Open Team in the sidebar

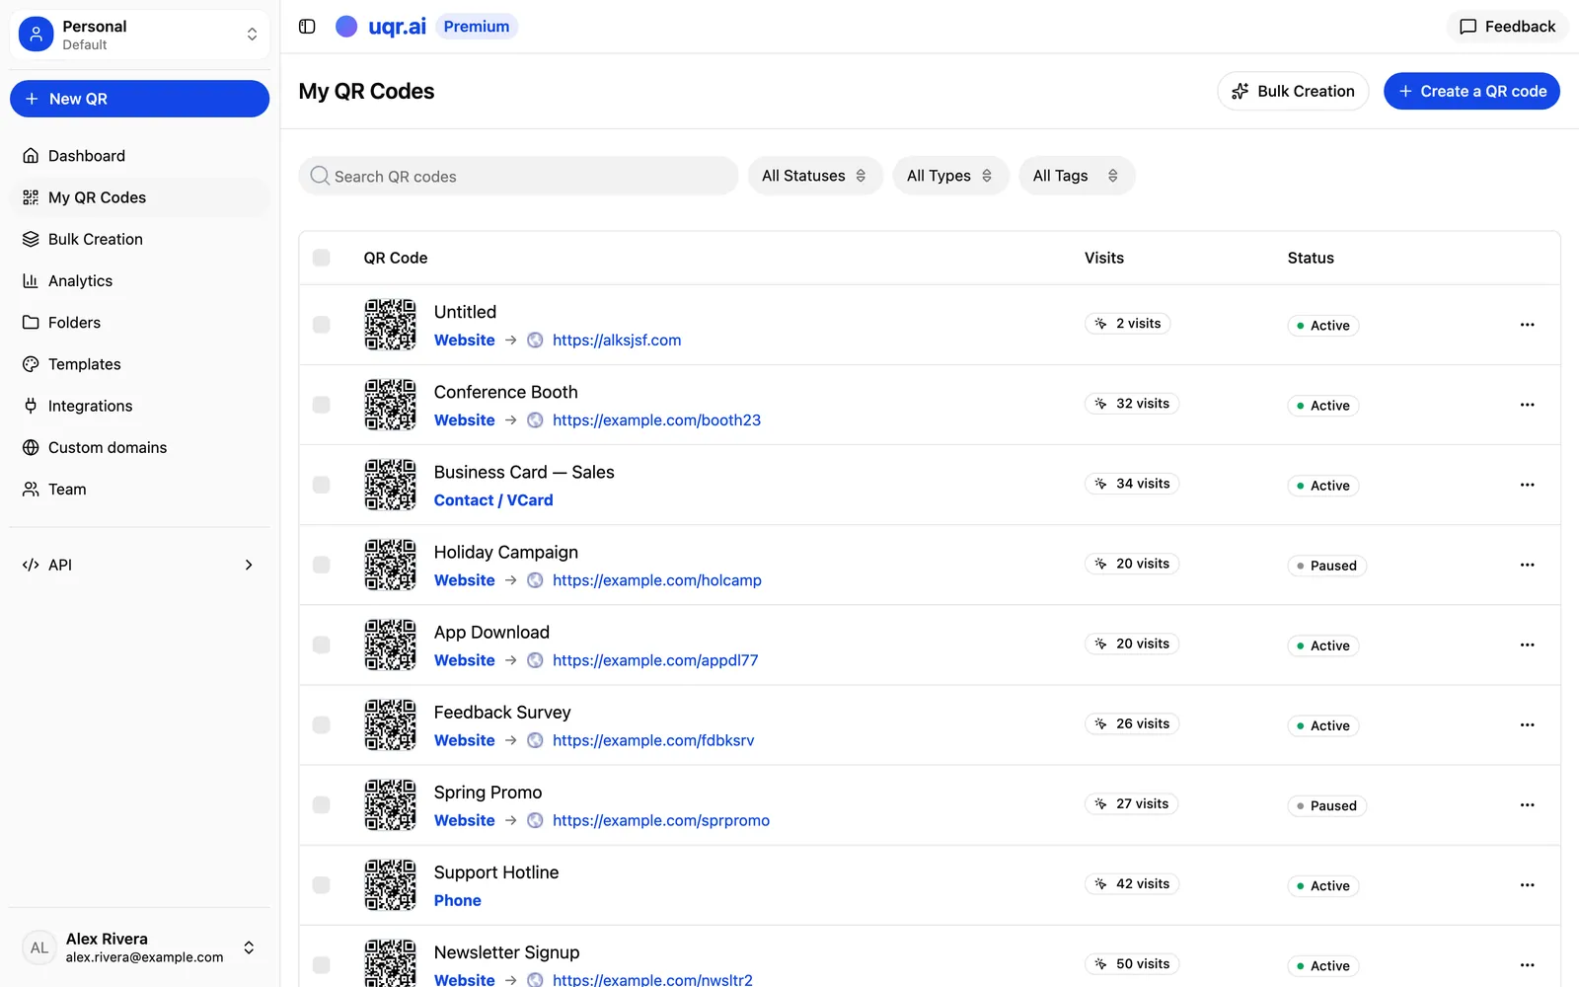[139, 490]
